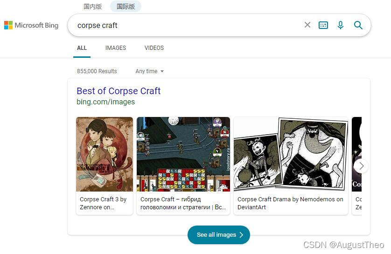
Task: Open the Corpse Craft game screenshot thumbnail
Action: pyautogui.click(x=183, y=154)
